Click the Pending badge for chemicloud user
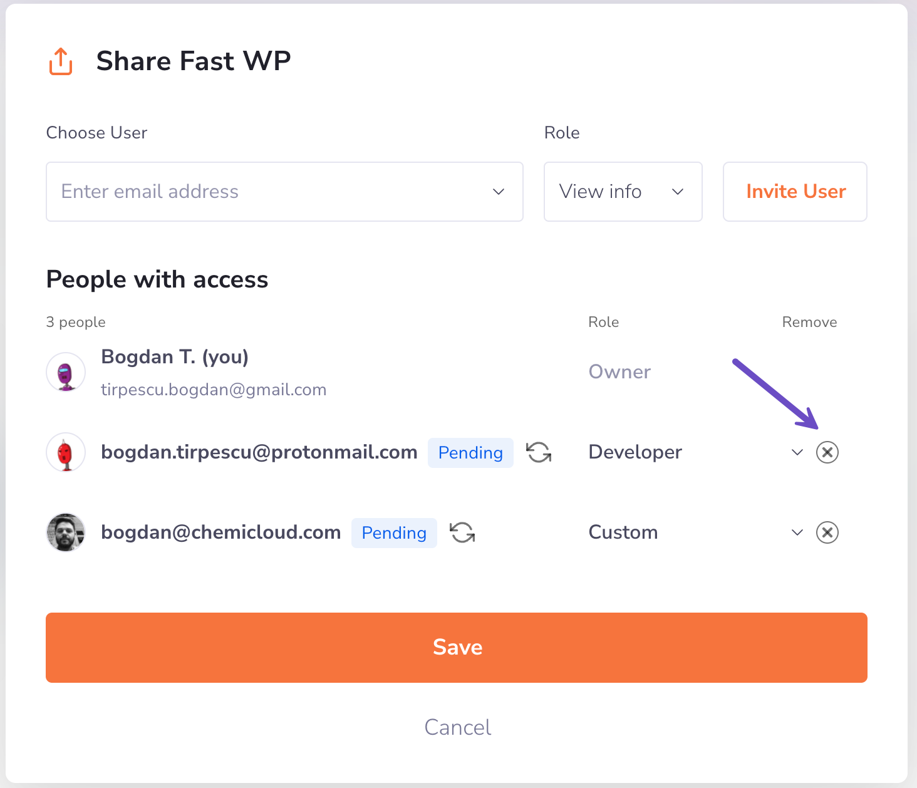 click(x=394, y=533)
